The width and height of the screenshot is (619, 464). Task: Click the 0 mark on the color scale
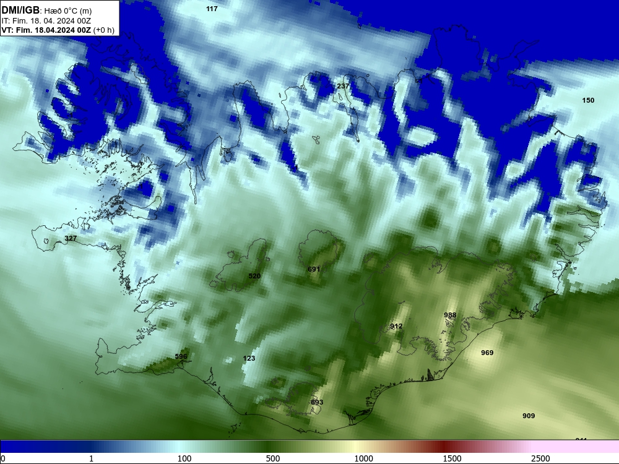[x=3, y=458]
